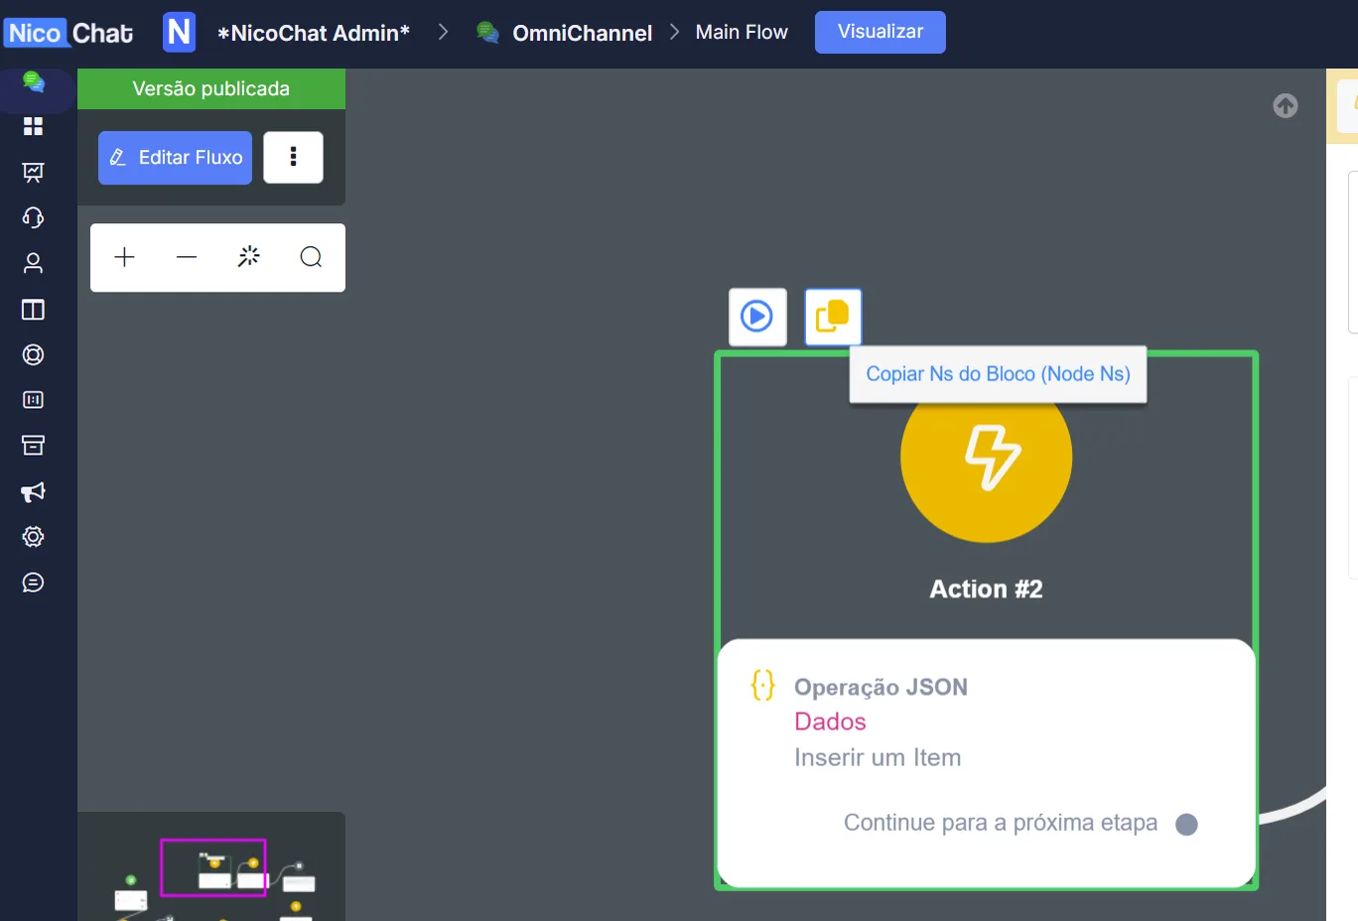Click the OmniChannel chat icon in breadcrumb
The width and height of the screenshot is (1358, 921).
click(x=487, y=33)
